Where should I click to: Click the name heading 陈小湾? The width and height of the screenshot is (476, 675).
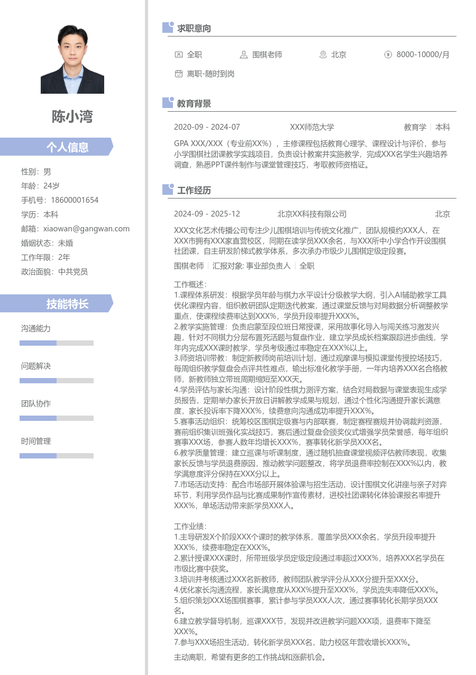tap(72, 116)
